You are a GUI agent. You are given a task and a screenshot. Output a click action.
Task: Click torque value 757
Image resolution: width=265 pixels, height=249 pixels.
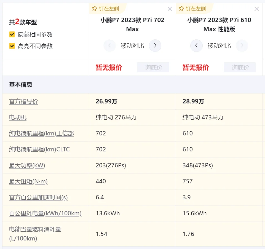(188, 181)
